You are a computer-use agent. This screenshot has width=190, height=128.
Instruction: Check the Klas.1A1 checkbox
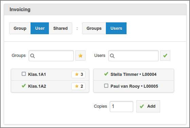click(24, 74)
